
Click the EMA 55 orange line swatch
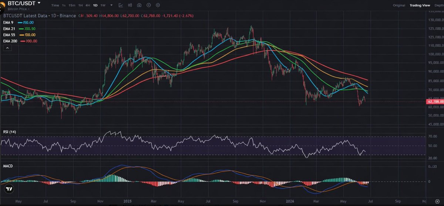[21, 35]
